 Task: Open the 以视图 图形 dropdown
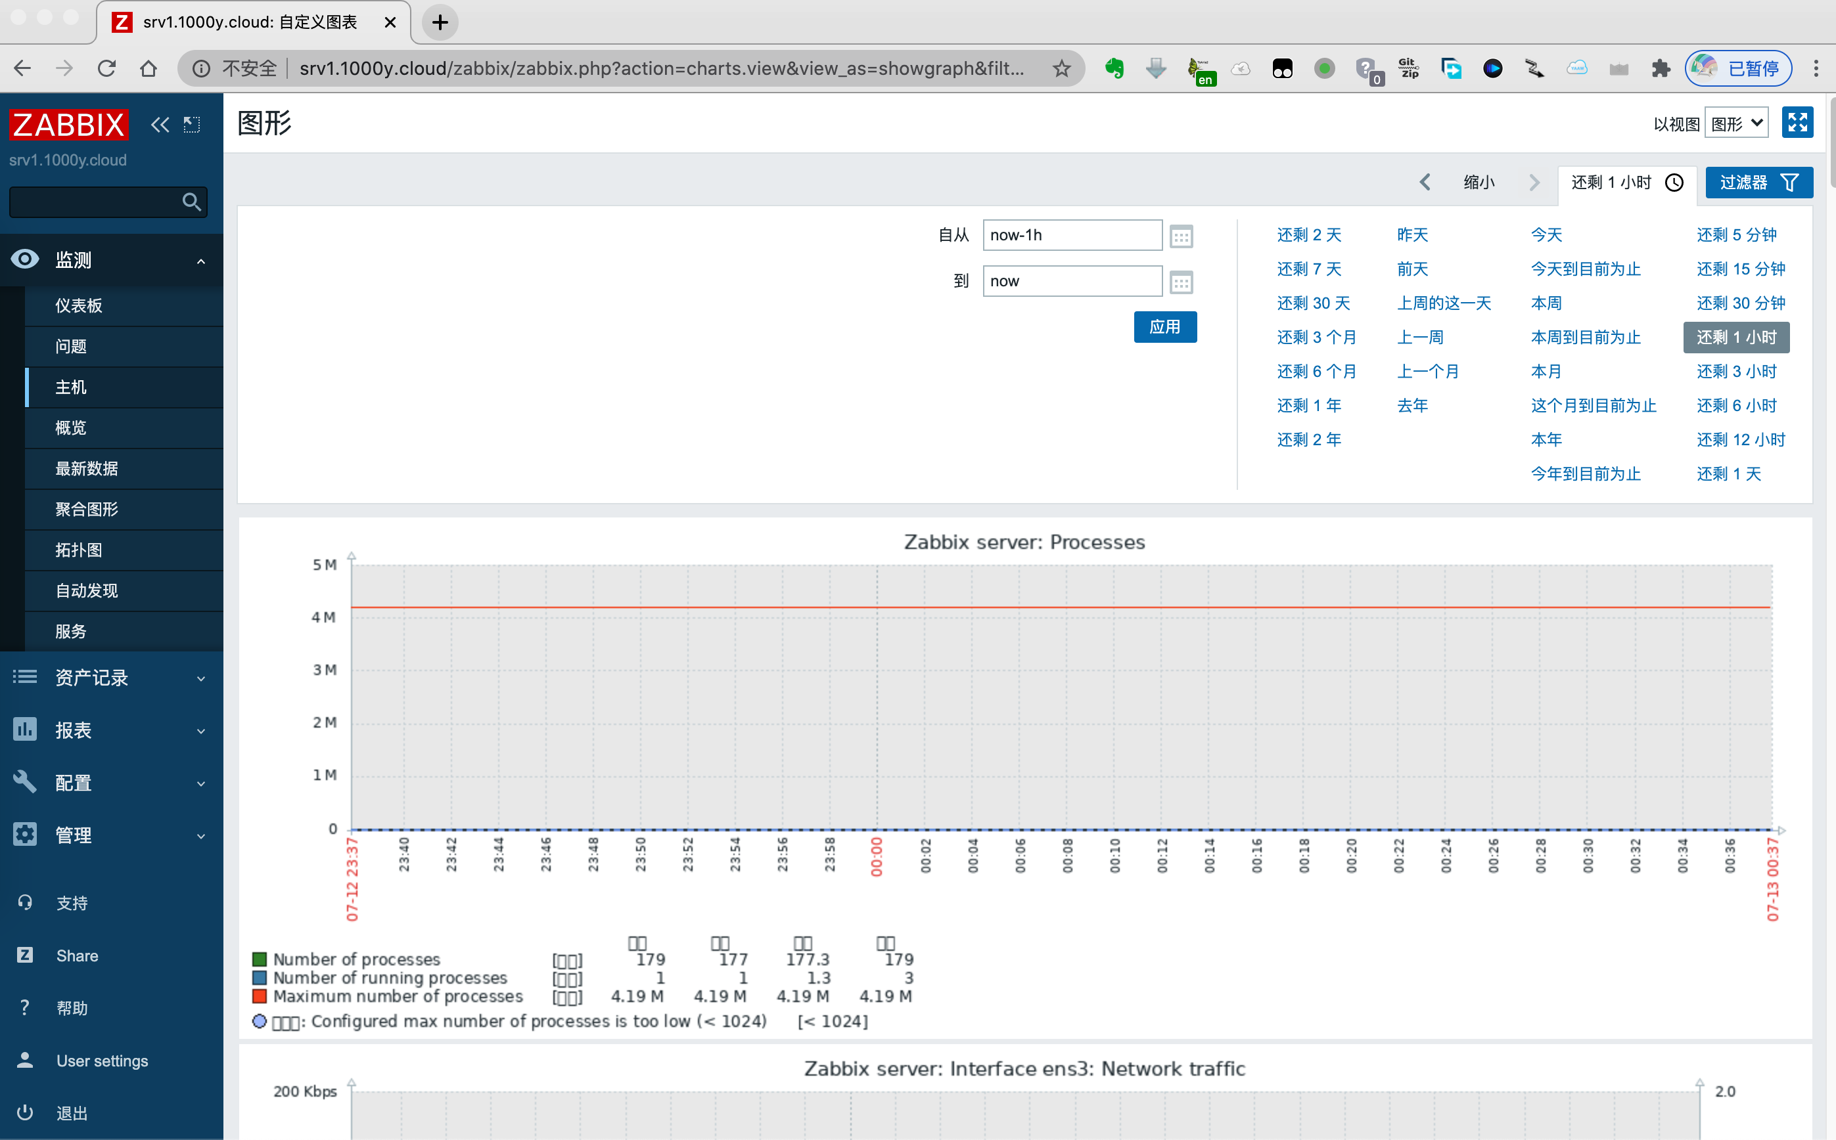pos(1736,123)
